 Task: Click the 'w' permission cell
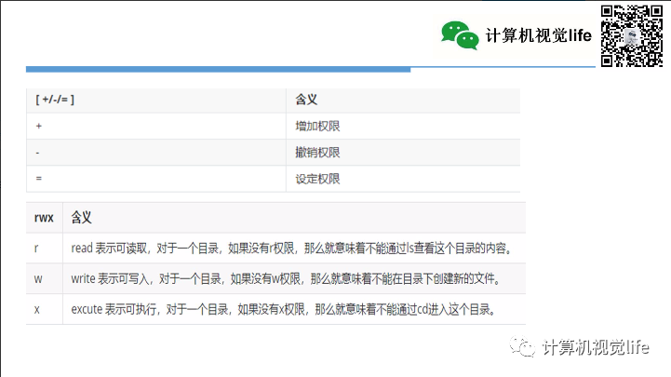pos(44,278)
